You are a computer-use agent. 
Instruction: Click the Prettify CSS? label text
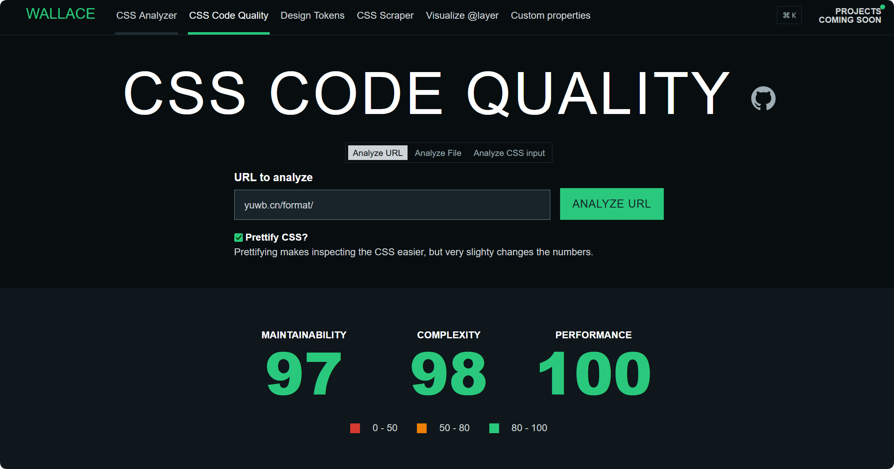277,237
